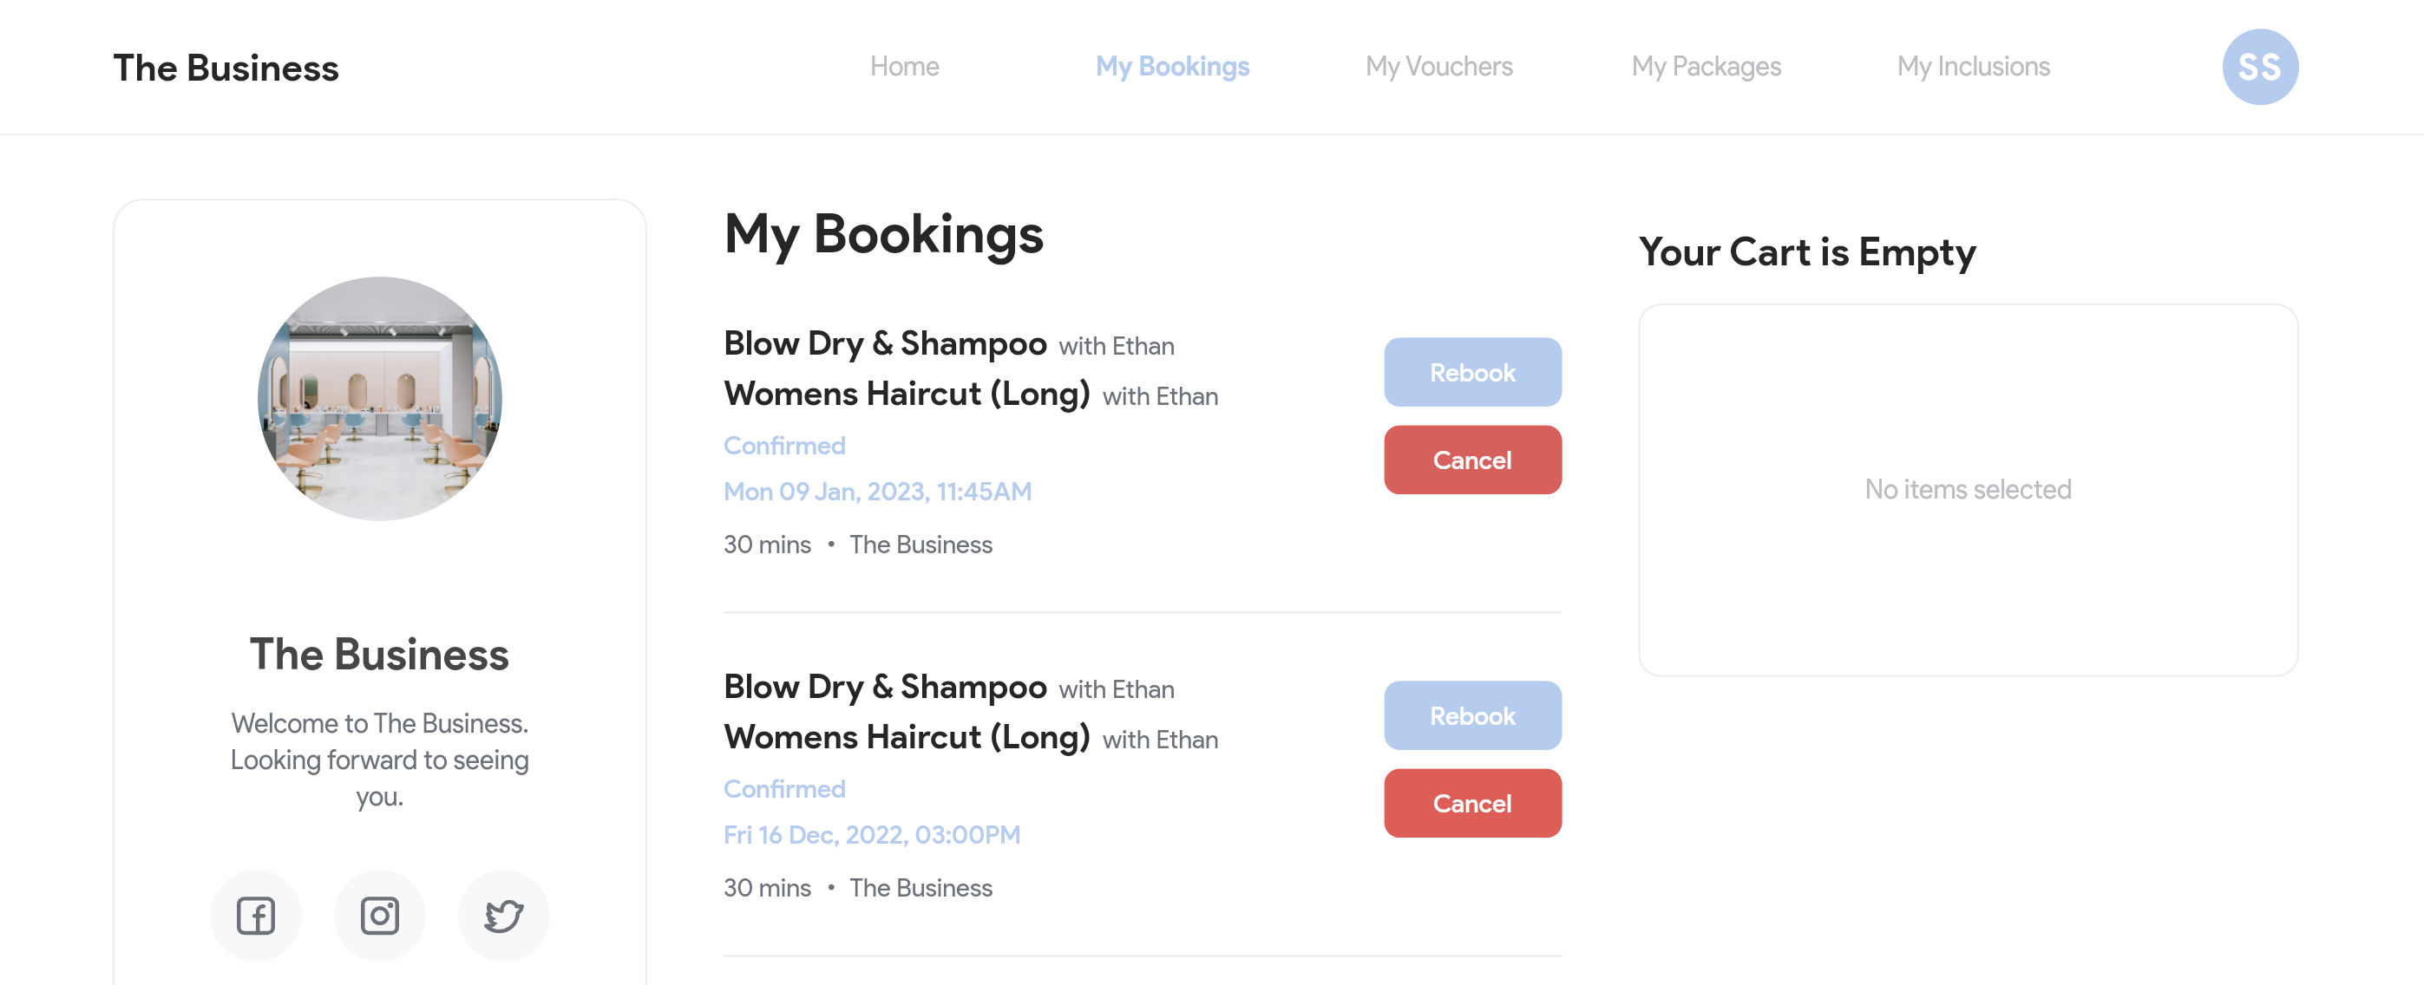Click '30 mins' under the December booking

[x=767, y=888]
